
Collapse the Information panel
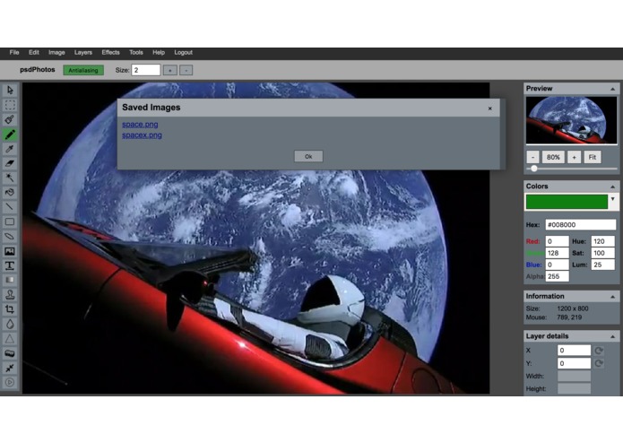(x=612, y=297)
